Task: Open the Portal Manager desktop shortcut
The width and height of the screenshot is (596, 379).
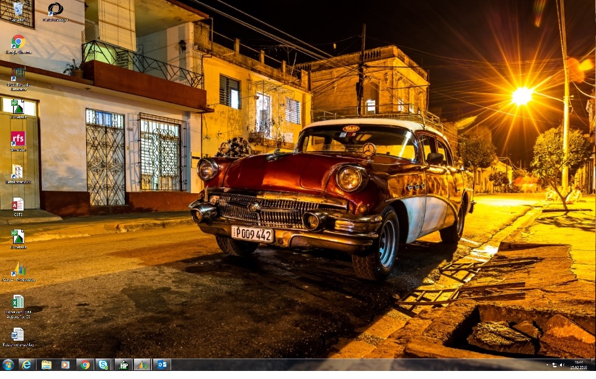Action: tap(55, 11)
